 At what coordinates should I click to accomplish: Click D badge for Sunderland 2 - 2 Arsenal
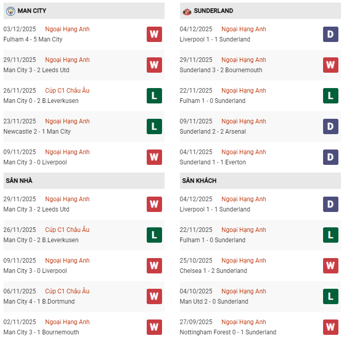coord(330,126)
